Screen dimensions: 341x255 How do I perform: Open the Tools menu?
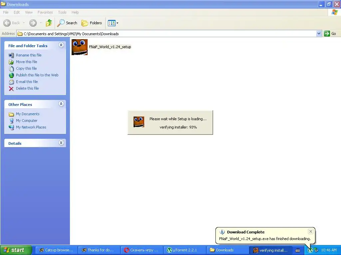[x=62, y=12]
